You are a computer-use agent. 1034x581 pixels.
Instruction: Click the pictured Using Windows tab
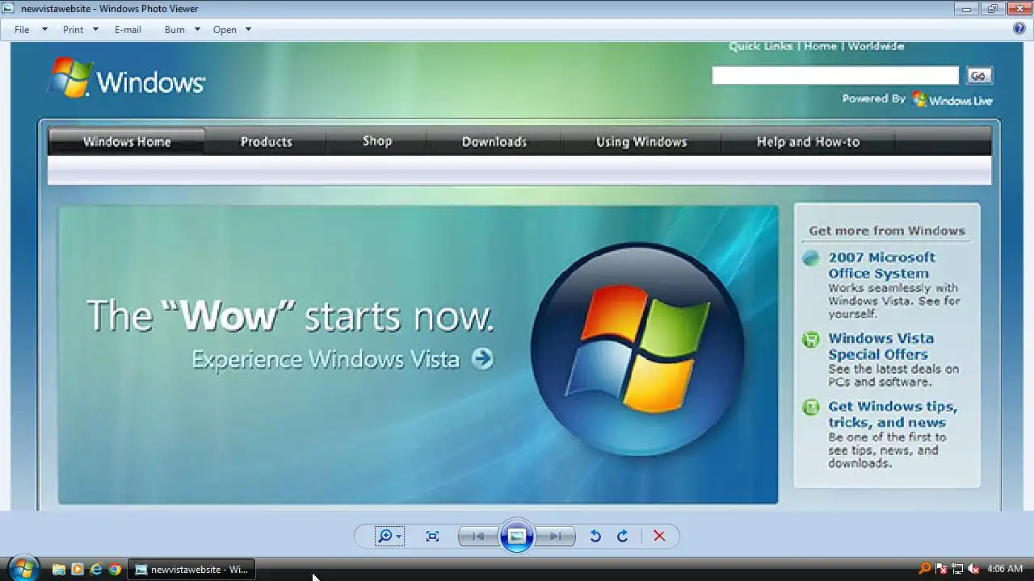(x=641, y=141)
